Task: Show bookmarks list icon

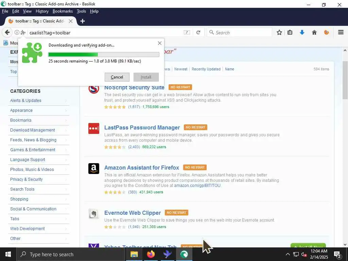Action: [x=290, y=32]
